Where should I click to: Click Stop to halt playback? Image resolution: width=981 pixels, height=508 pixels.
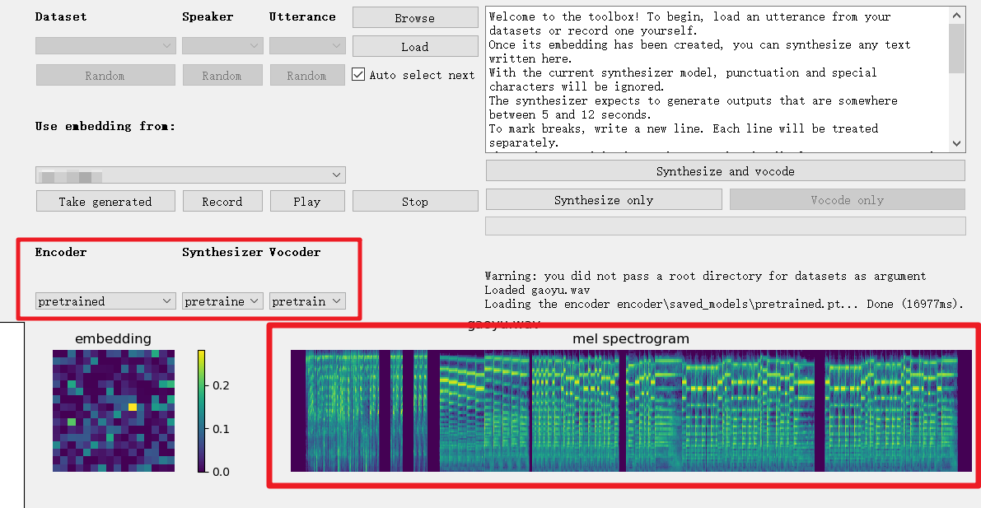point(414,201)
